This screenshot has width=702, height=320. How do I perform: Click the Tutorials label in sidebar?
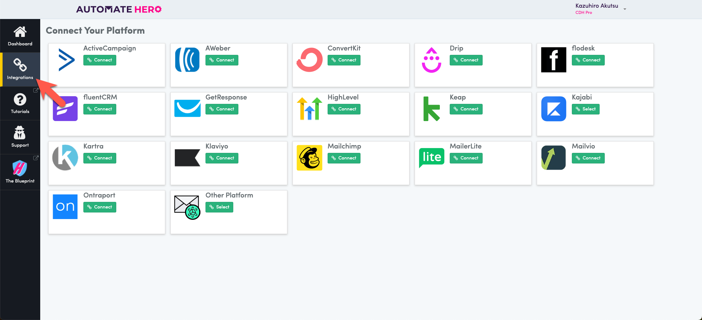click(x=20, y=112)
